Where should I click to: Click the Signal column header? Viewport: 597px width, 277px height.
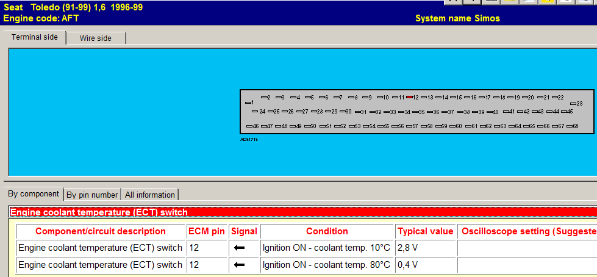(x=244, y=231)
